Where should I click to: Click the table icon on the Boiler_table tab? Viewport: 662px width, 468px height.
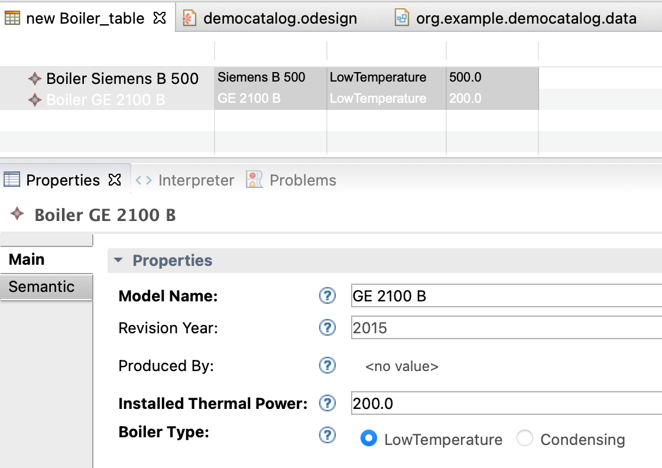click(12, 18)
